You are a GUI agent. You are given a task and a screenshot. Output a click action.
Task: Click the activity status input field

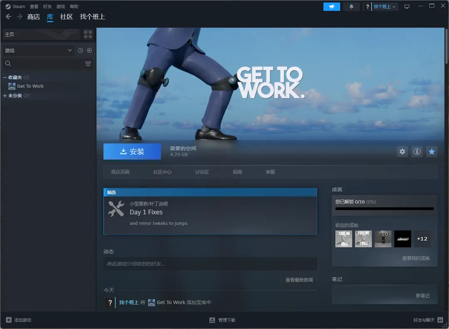click(210, 264)
